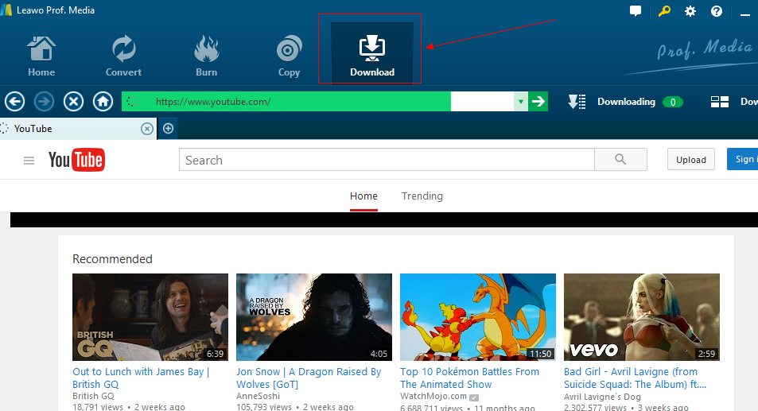The width and height of the screenshot is (758, 411).
Task: Open the Home module in Leawo
Action: (x=41, y=56)
